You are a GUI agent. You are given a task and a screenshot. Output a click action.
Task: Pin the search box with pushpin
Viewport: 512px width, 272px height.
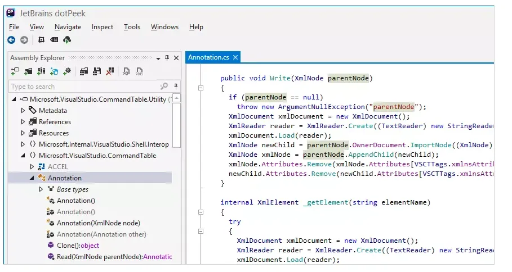(x=176, y=87)
